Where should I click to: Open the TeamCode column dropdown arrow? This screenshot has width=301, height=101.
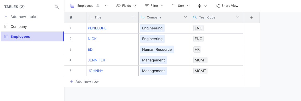(x=238, y=17)
